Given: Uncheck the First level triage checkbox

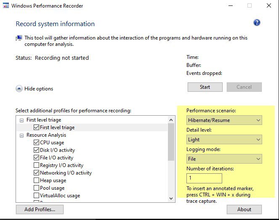Looking at the screenshot, I should [x=36, y=127].
